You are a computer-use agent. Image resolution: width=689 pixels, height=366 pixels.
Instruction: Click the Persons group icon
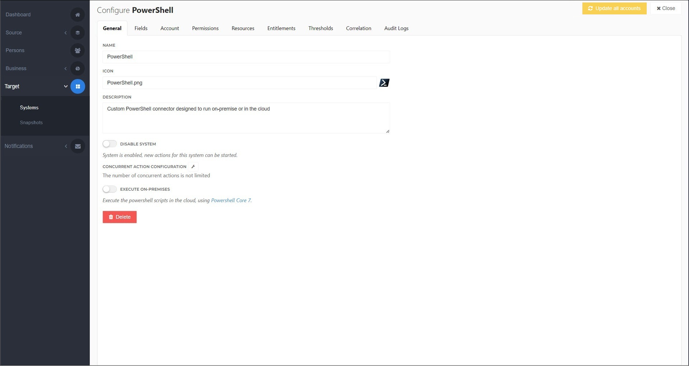(x=78, y=51)
